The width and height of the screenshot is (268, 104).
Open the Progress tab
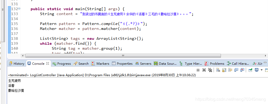61,63
